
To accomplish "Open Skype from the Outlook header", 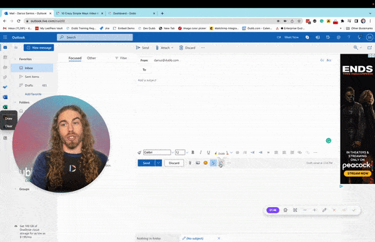I will [307, 37].
